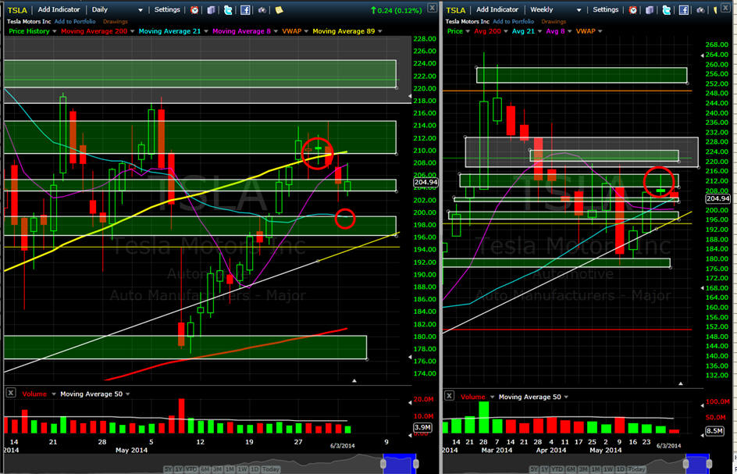
Task: Click the stacked pages icon in Daily chart toolbar
Action: click(212, 9)
